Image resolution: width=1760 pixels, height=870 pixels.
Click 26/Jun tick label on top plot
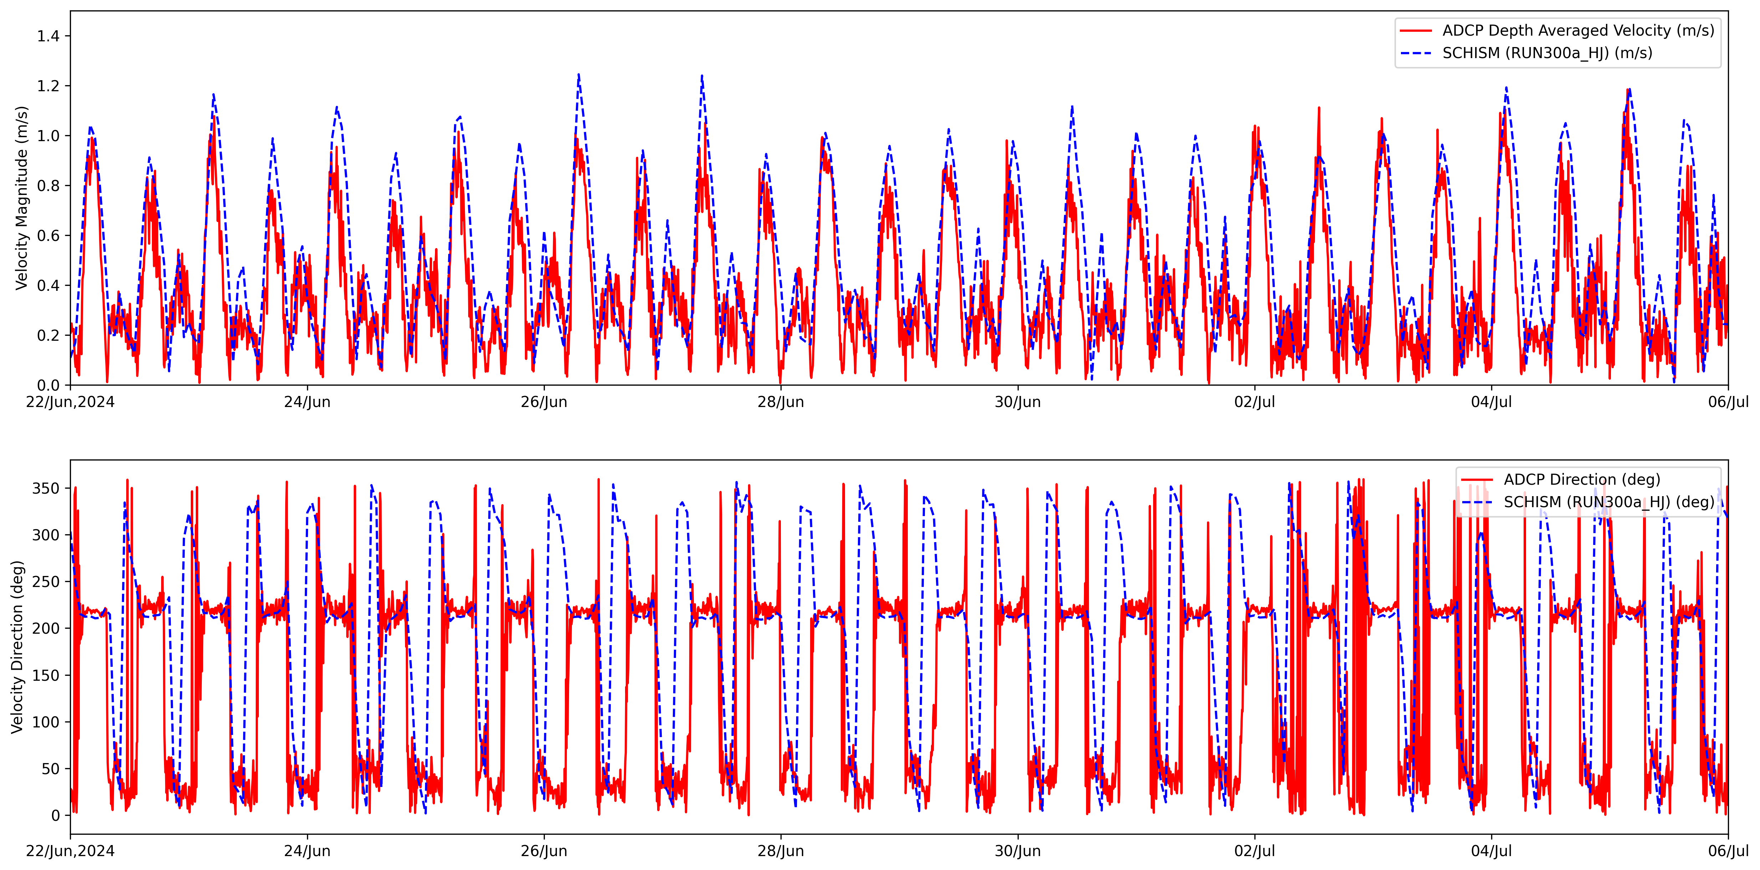click(x=544, y=402)
